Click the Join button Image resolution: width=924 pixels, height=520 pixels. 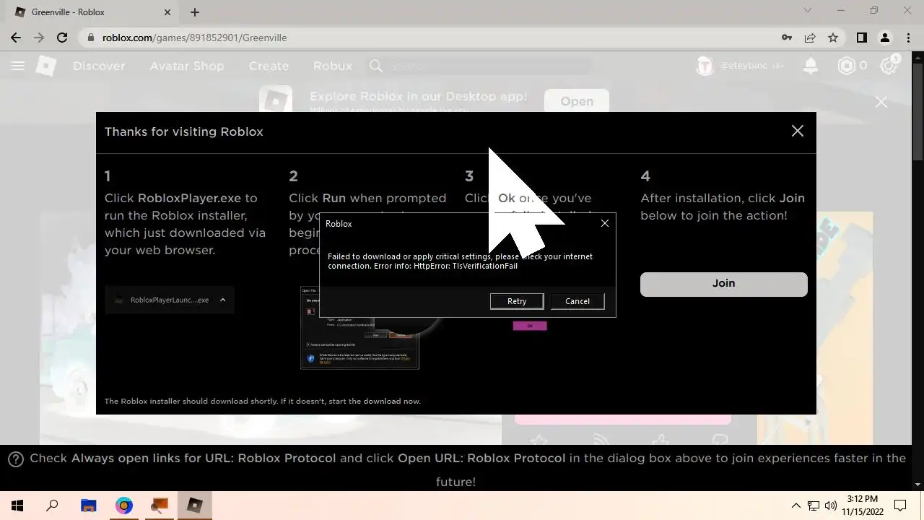(x=723, y=283)
